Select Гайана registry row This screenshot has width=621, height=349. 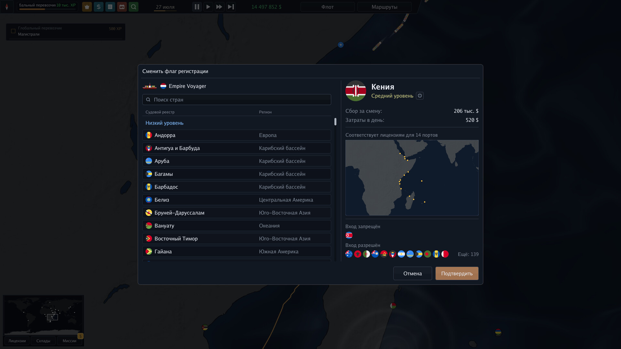click(237, 251)
